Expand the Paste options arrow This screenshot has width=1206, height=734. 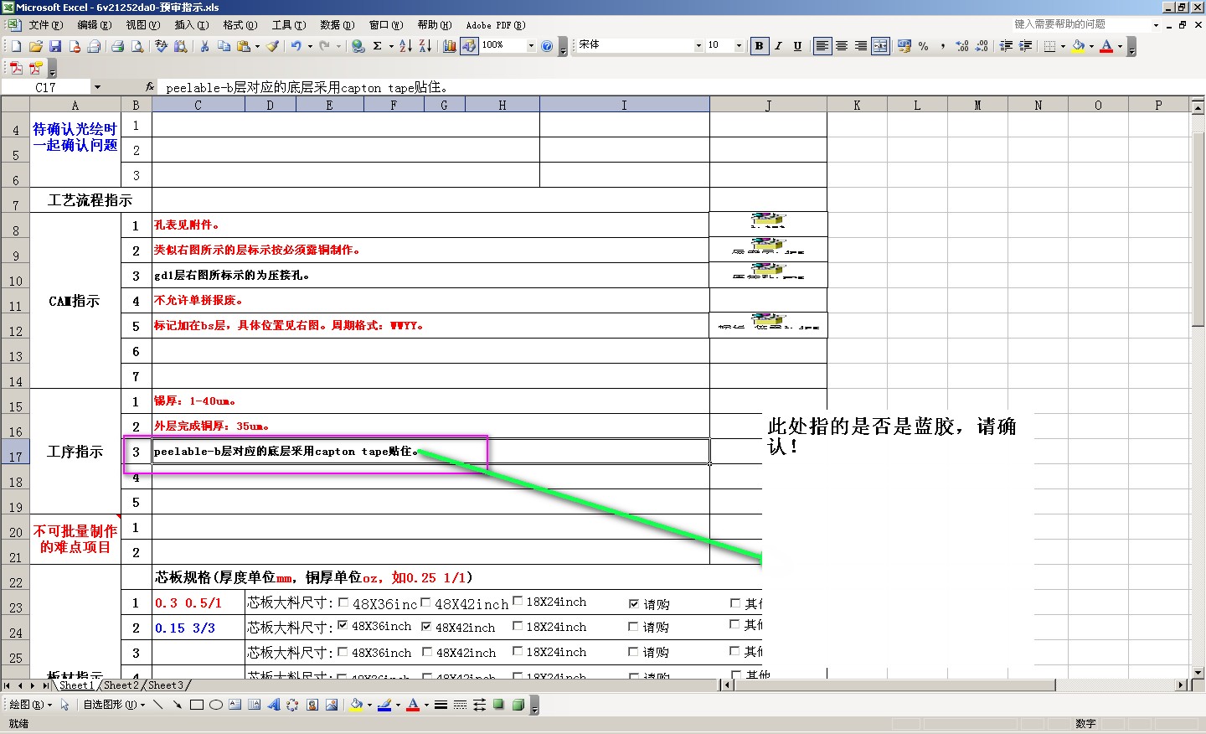pos(257,46)
